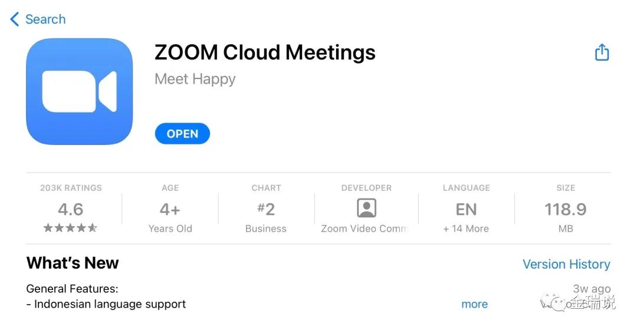Open Version History
637x330 pixels.
(x=566, y=264)
